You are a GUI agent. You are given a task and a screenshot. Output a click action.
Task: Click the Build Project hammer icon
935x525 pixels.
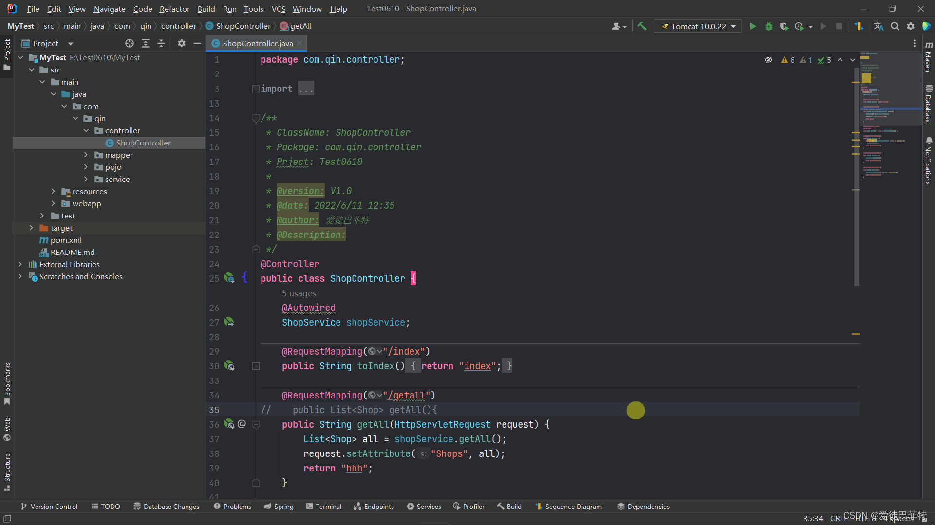click(x=642, y=26)
